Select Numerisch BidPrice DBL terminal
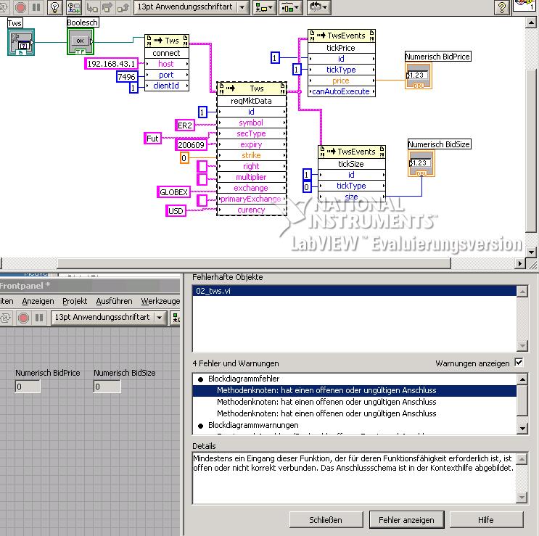Screen dimensions: 539x536 pyautogui.click(x=419, y=76)
